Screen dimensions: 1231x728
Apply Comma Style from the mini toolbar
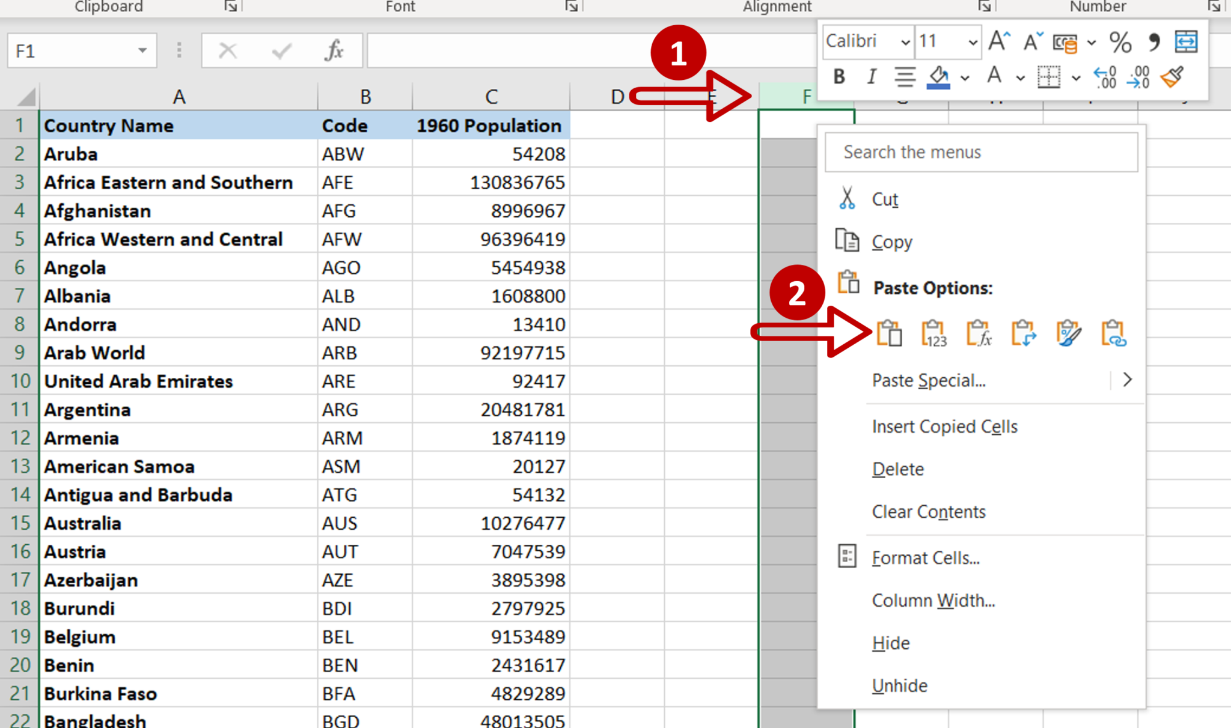click(1153, 42)
